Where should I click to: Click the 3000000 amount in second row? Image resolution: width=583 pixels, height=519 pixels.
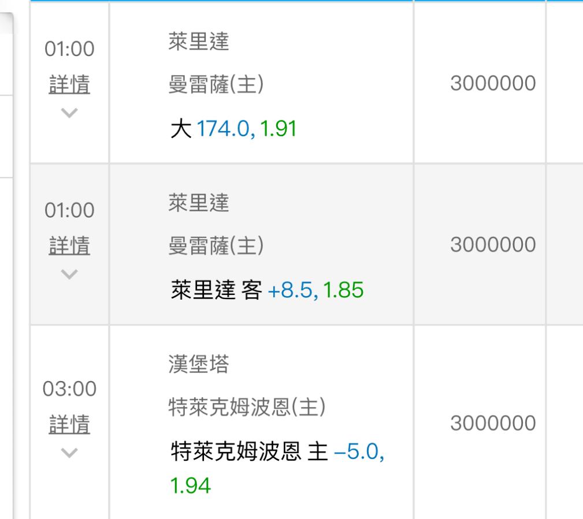[x=493, y=244]
